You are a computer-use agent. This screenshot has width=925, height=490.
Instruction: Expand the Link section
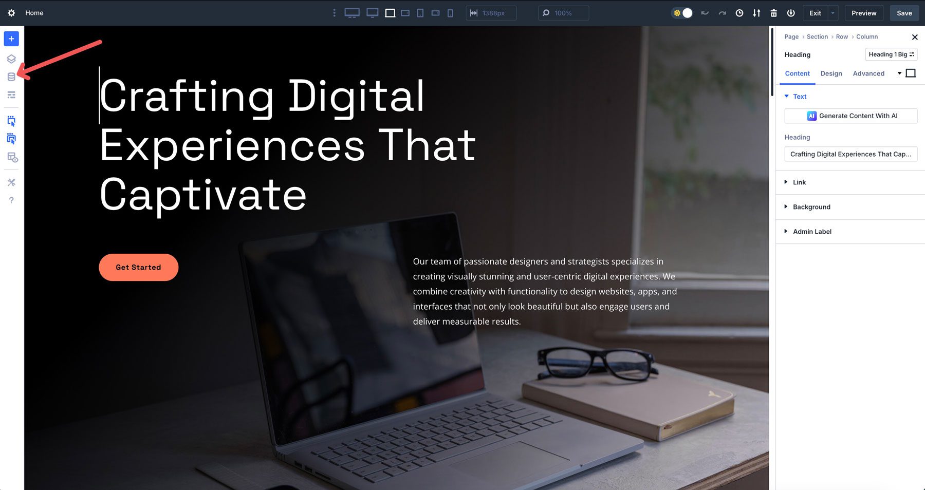click(x=800, y=182)
